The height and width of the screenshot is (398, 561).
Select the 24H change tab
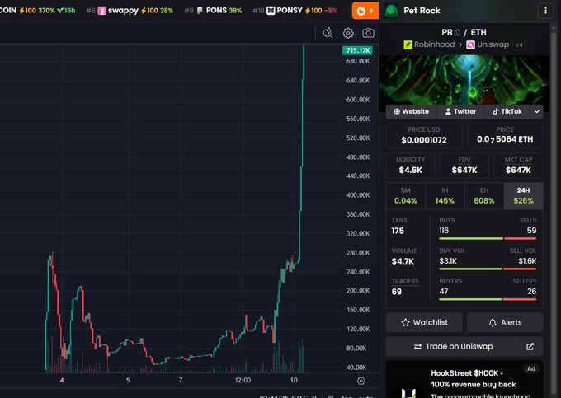523,196
